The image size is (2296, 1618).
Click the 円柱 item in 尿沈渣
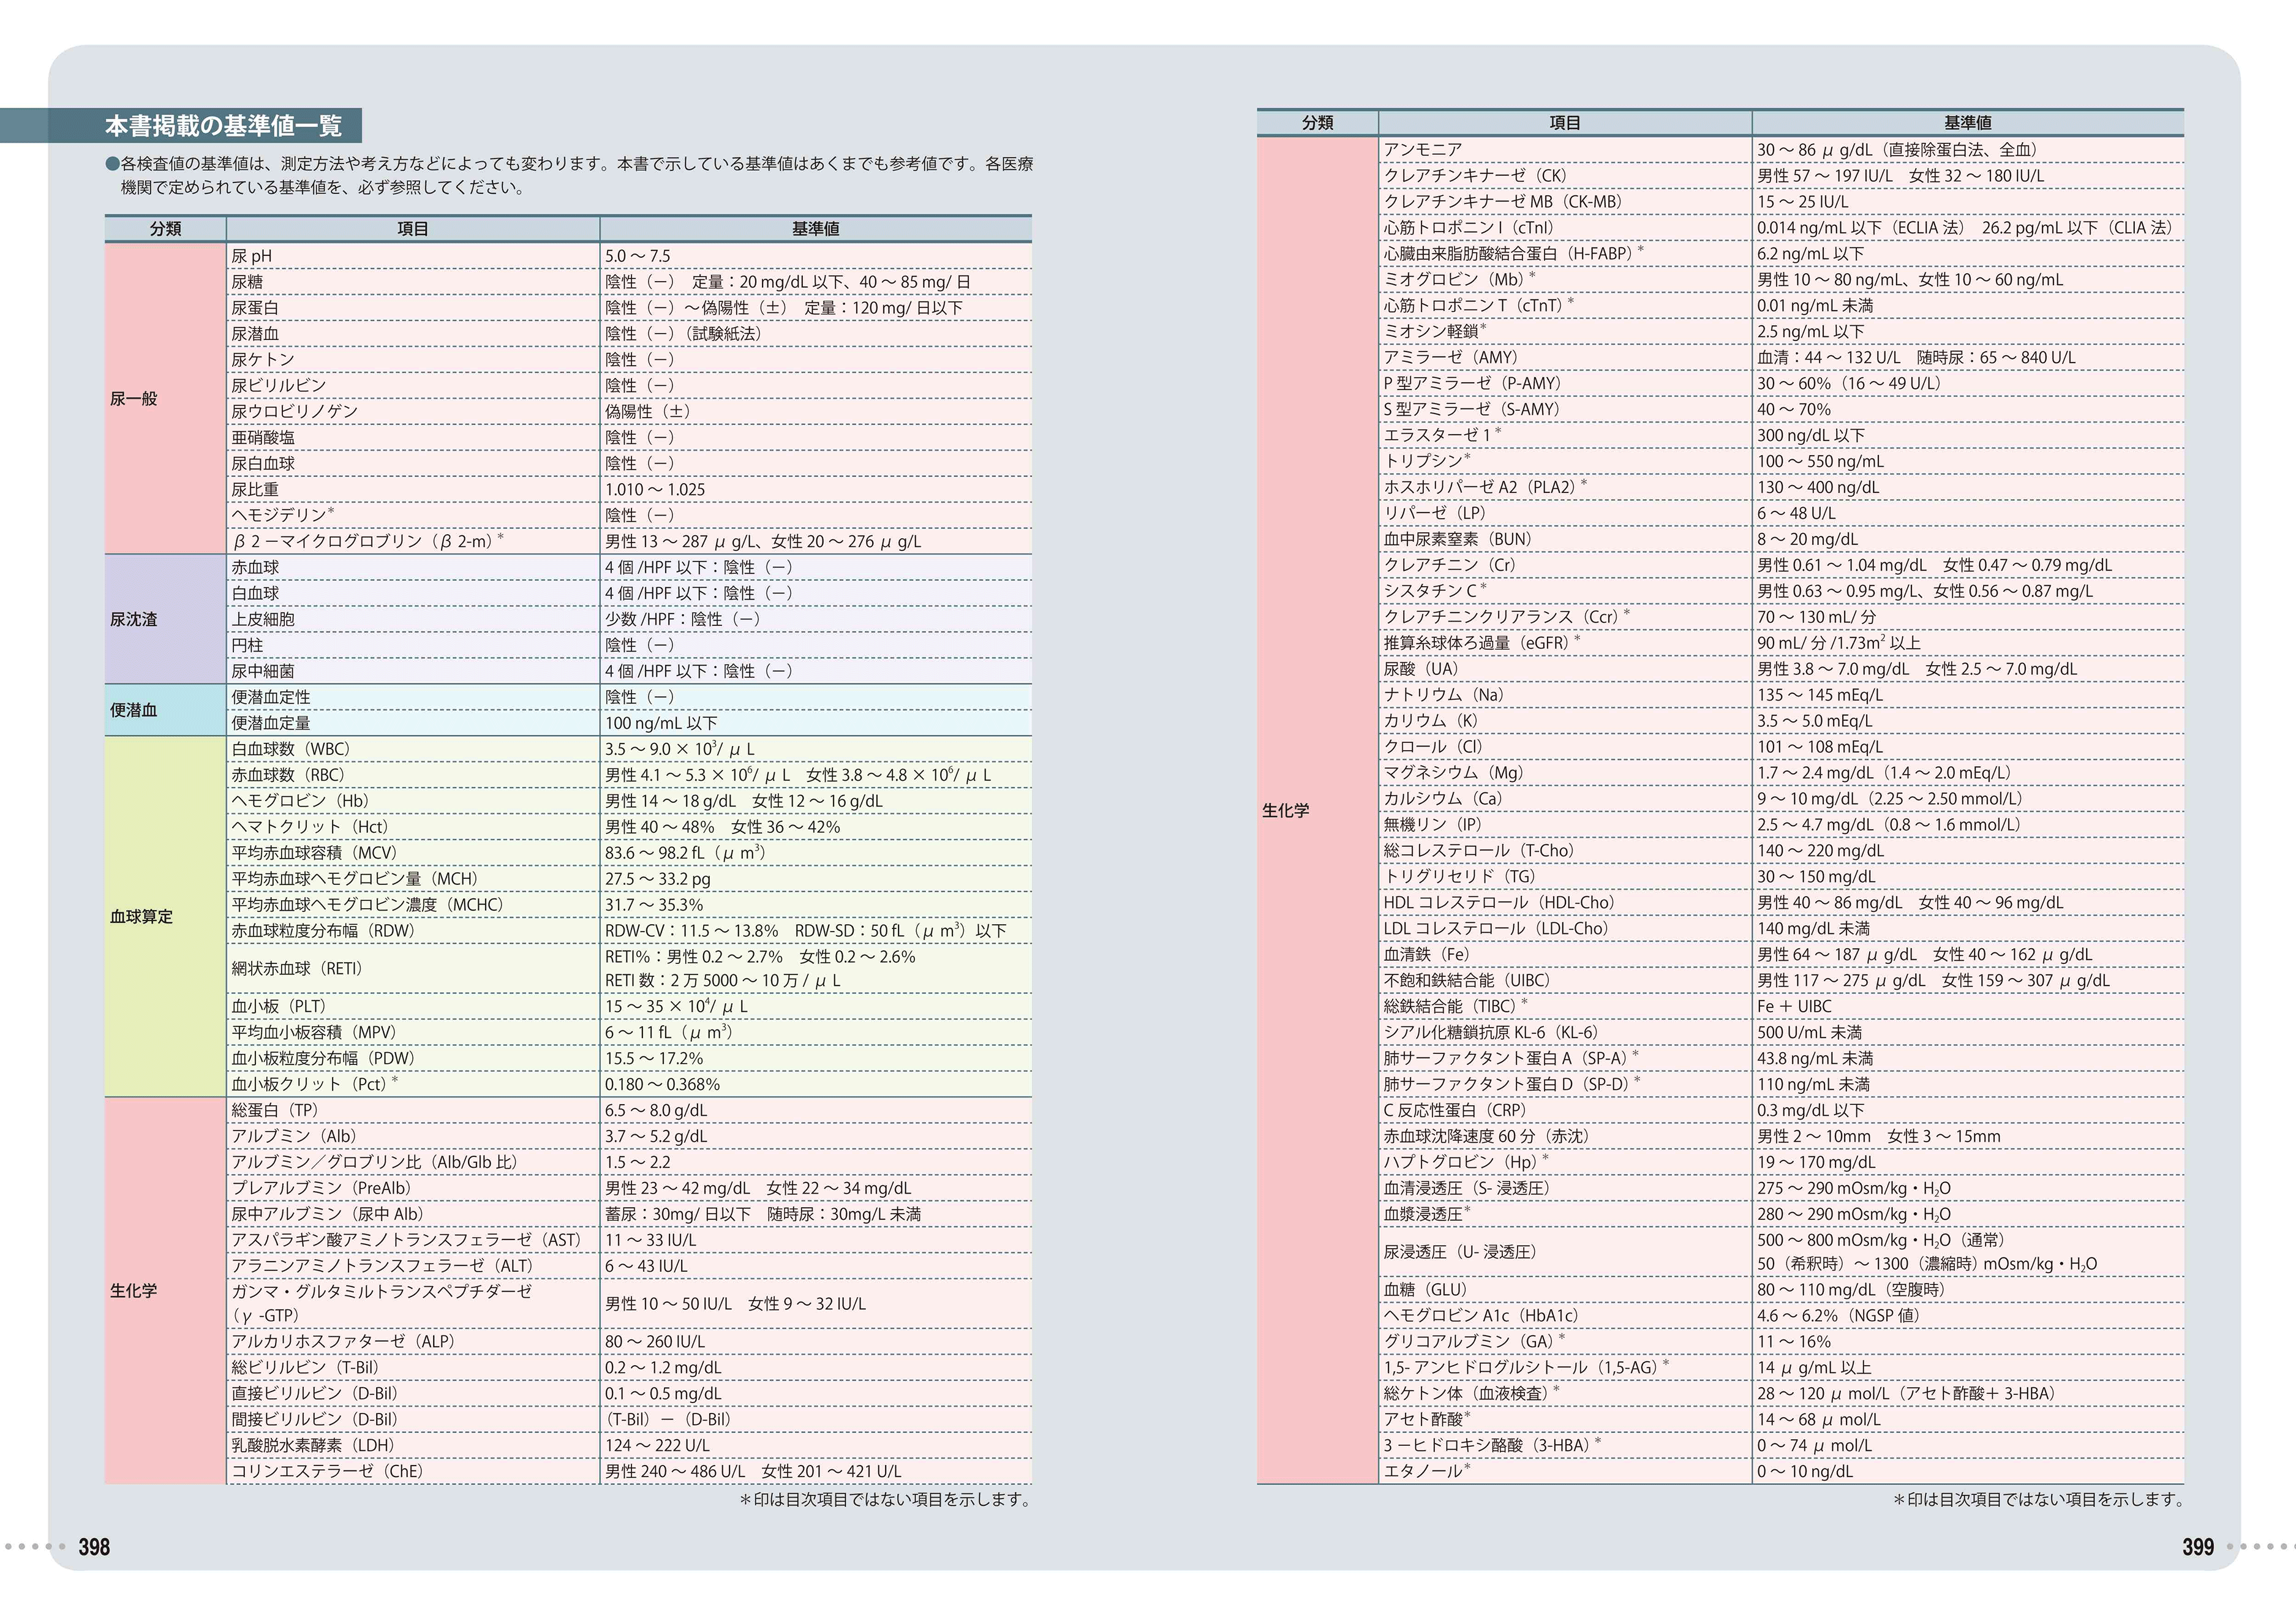click(247, 645)
